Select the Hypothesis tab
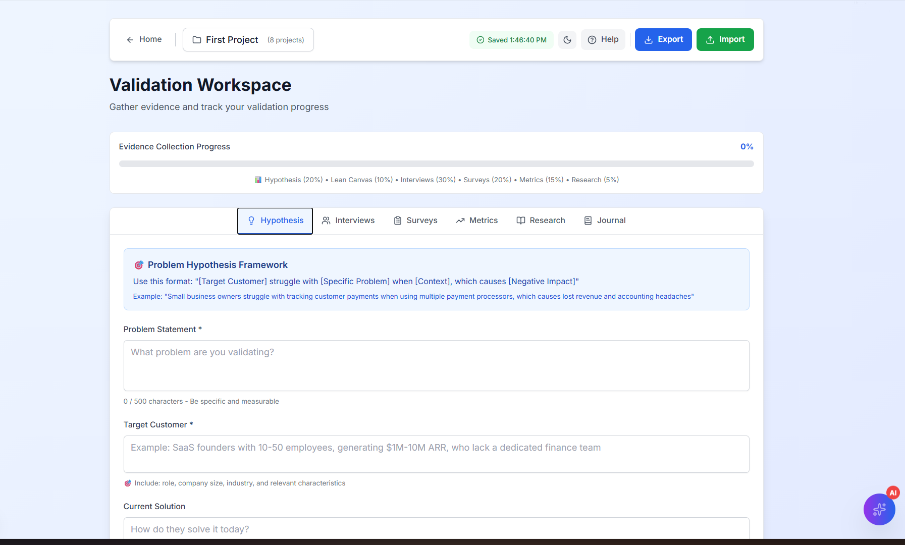This screenshot has width=905, height=545. point(275,221)
